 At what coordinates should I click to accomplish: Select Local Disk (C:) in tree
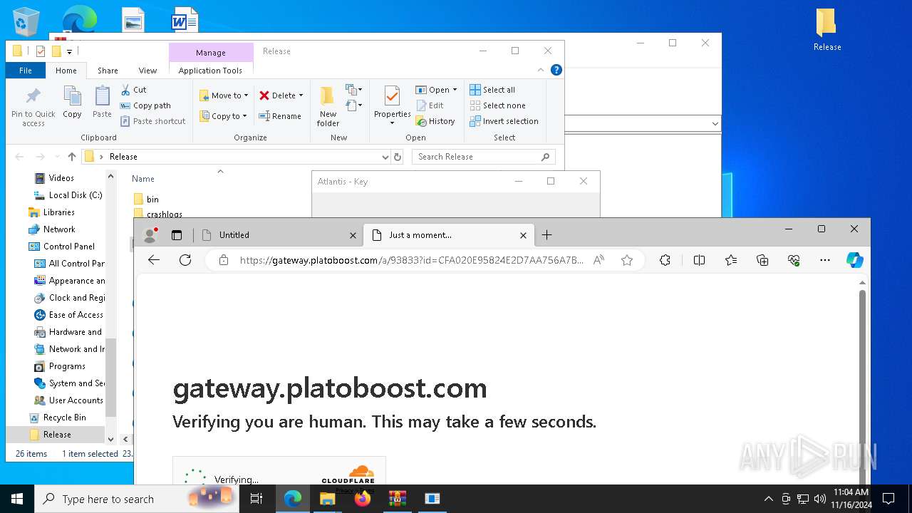[68, 195]
